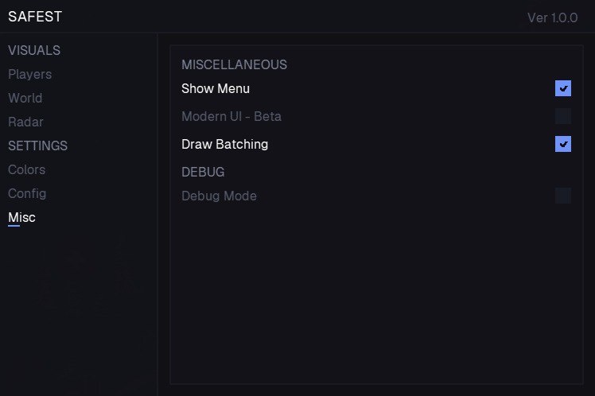Click the Draw Batching label text
Image resolution: width=595 pixels, height=396 pixels.
pyautogui.click(x=225, y=144)
